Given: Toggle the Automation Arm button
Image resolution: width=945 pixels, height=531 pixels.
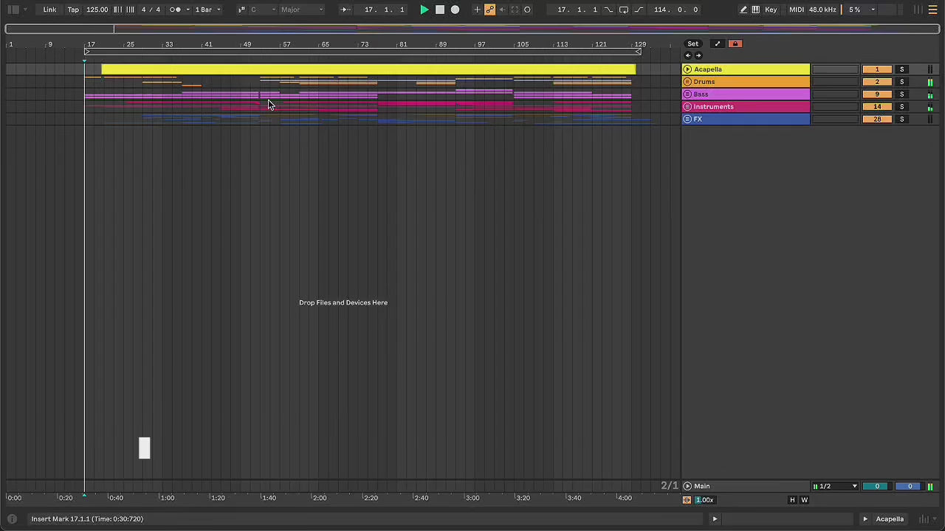Looking at the screenshot, I should [489, 10].
